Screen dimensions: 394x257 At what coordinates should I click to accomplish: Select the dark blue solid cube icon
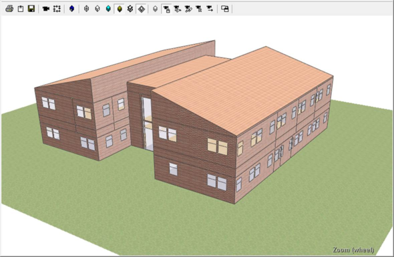coord(72,9)
